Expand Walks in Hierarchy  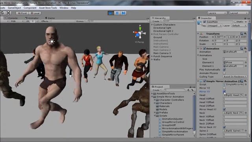(x=152, y=60)
